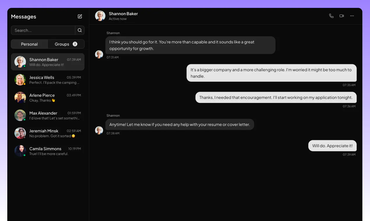Select the Jeremiah Minsk conversation
370x221 pixels.
tap(48, 133)
